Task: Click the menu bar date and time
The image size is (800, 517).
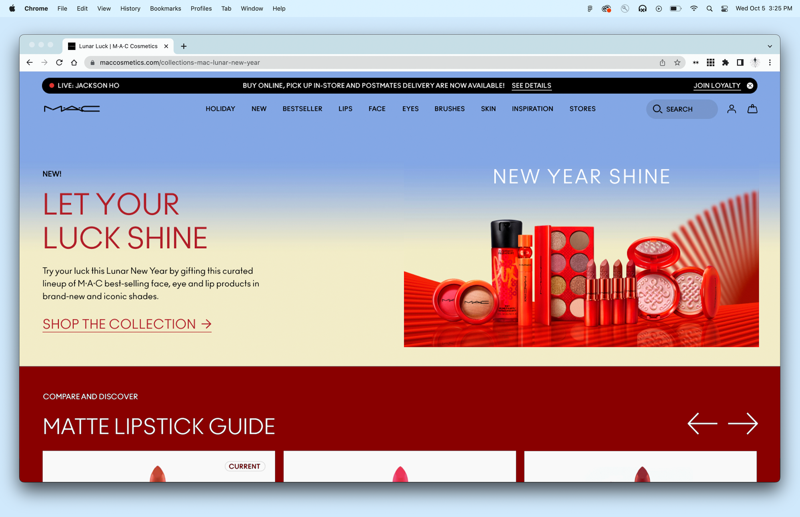Action: coord(764,8)
